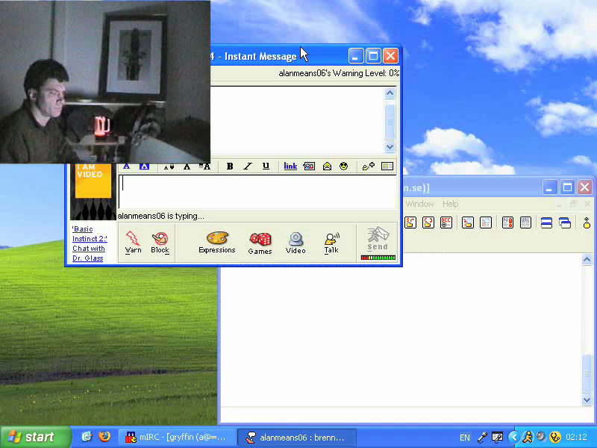Start a Video session in AIM
The width and height of the screenshot is (597, 448).
coord(296,243)
